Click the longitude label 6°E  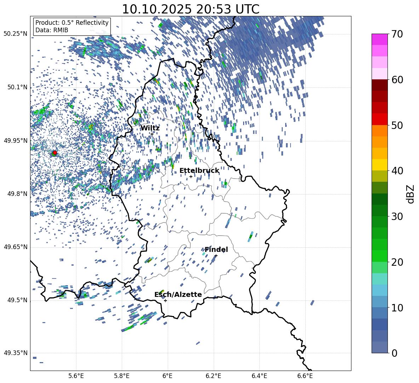pyautogui.click(x=167, y=376)
